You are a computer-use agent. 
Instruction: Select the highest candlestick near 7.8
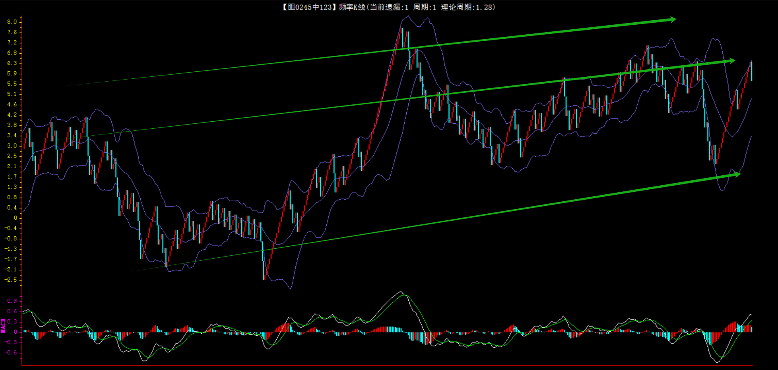(402, 38)
